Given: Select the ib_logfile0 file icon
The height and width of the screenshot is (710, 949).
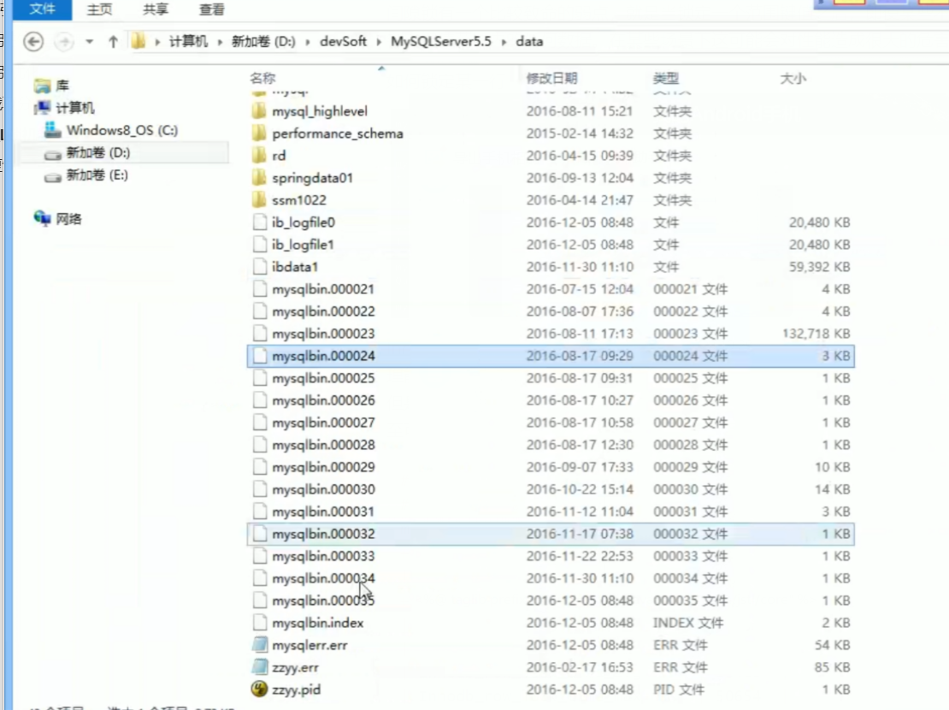Looking at the screenshot, I should click(x=260, y=222).
